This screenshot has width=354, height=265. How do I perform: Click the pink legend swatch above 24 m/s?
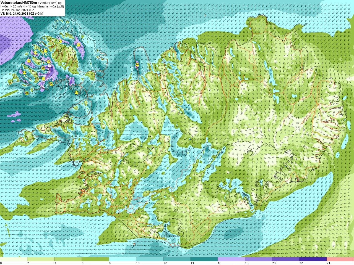point(340,259)
